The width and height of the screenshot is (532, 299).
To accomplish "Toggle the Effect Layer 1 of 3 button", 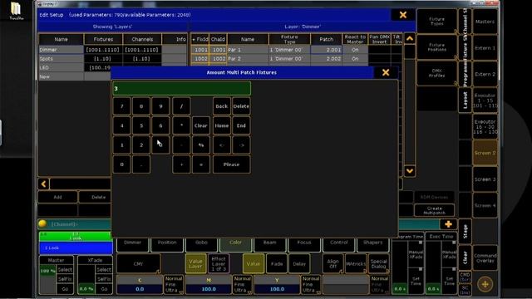I will coord(219,263).
